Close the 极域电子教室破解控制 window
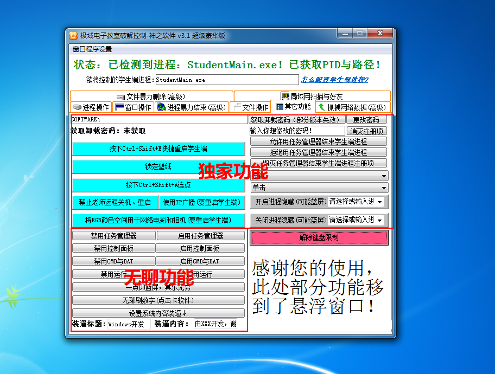 (380, 34)
